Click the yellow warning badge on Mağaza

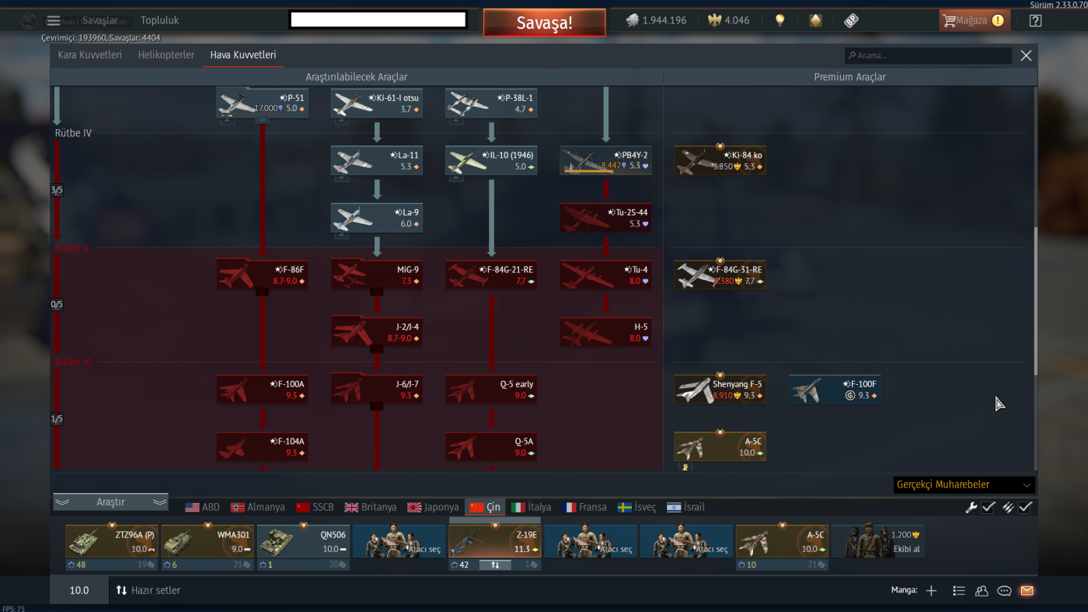(x=998, y=21)
